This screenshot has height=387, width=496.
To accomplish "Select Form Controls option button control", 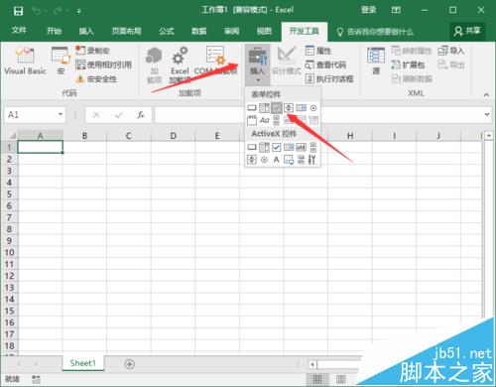I will pyautogui.click(x=313, y=108).
